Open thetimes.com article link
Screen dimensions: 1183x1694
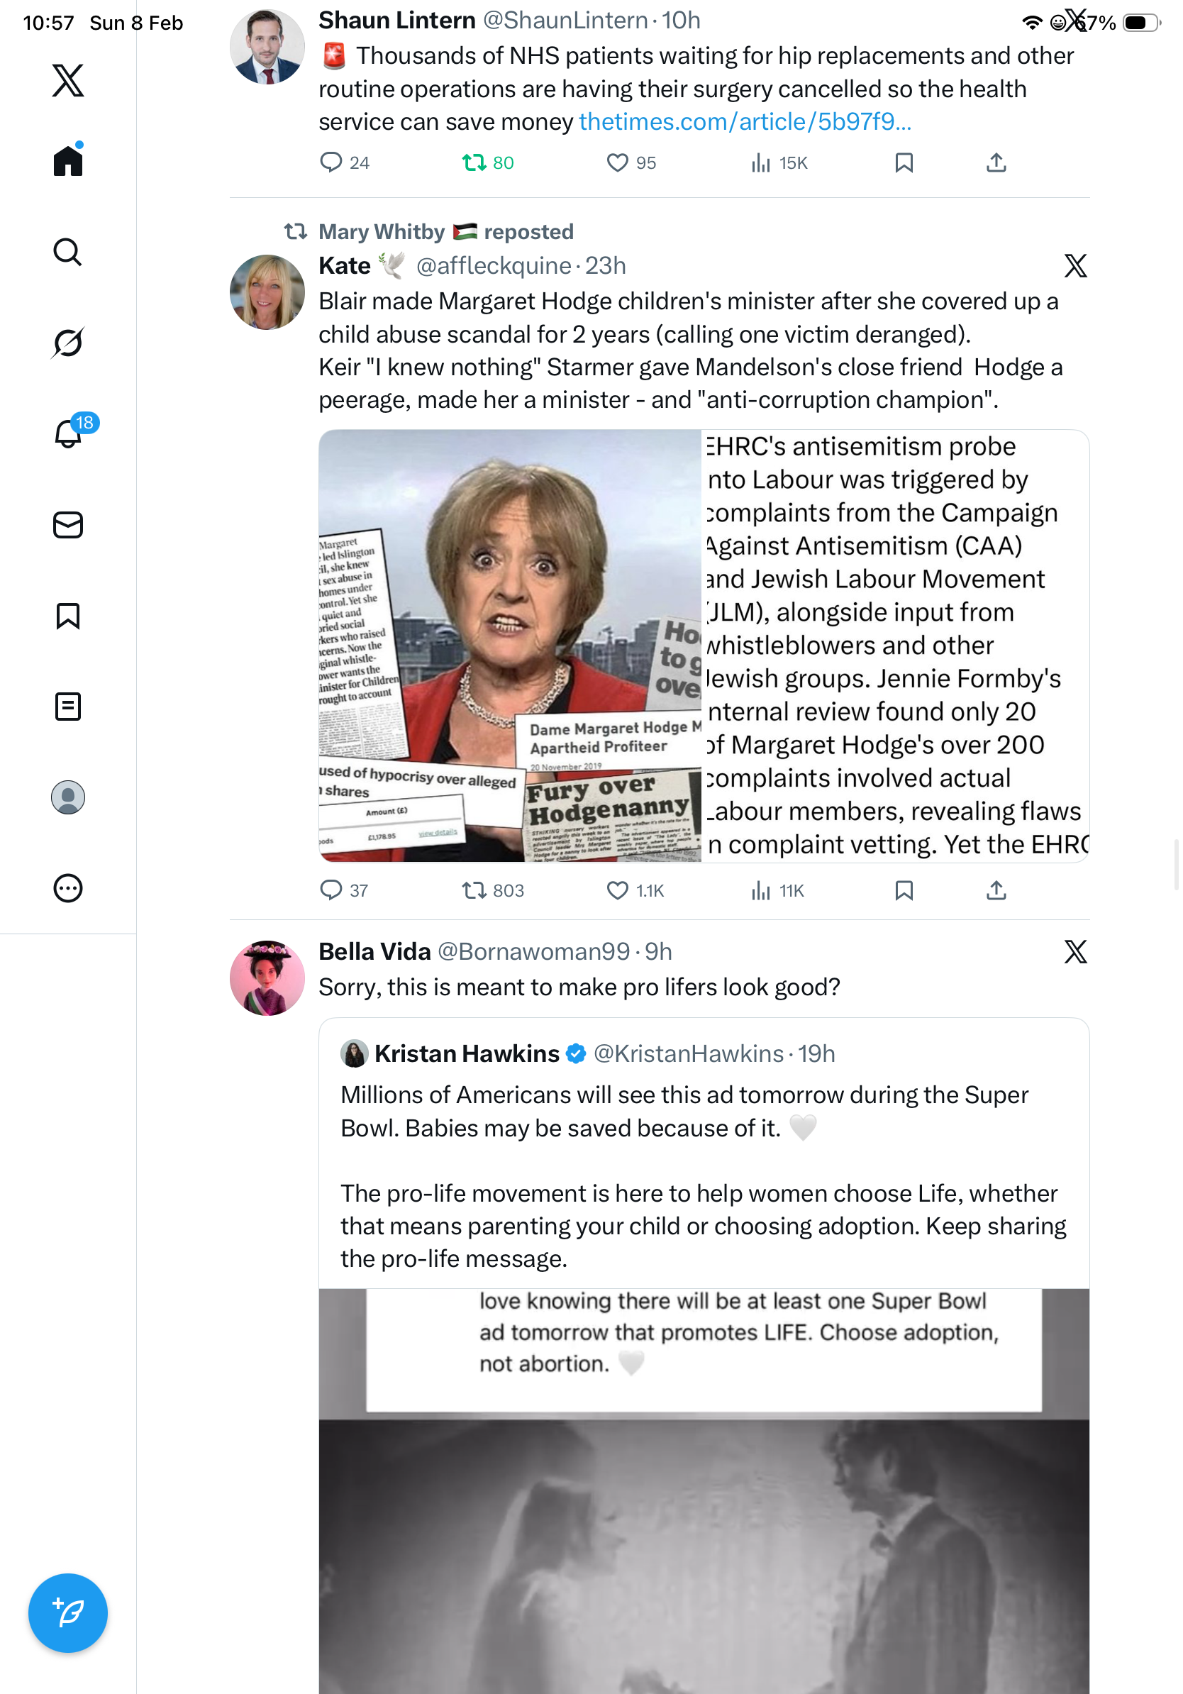point(745,122)
